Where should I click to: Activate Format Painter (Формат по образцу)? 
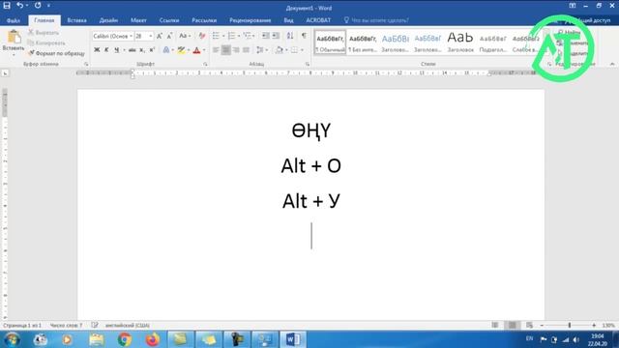pyautogui.click(x=56, y=53)
